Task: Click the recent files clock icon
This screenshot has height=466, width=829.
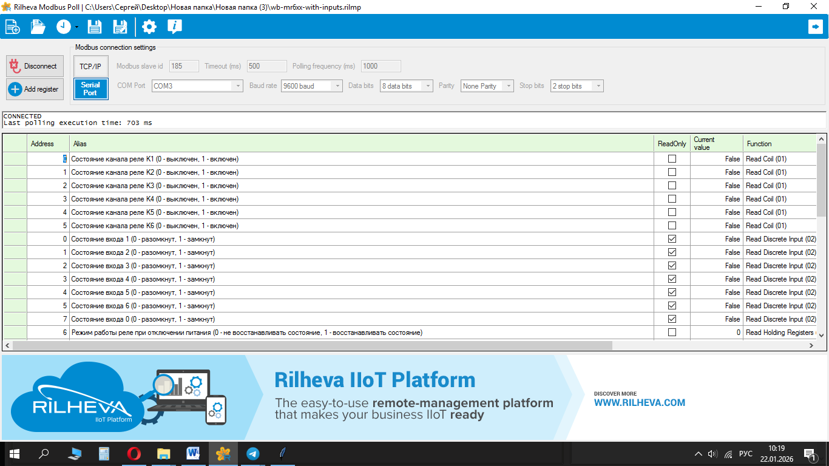Action: point(64,27)
